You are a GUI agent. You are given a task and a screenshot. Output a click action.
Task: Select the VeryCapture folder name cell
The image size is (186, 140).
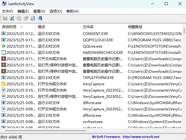94,84
